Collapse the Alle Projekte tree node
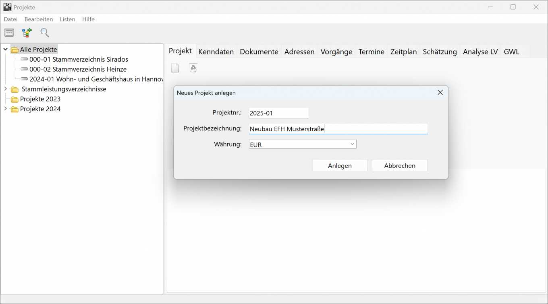The width and height of the screenshot is (548, 304). click(x=6, y=50)
